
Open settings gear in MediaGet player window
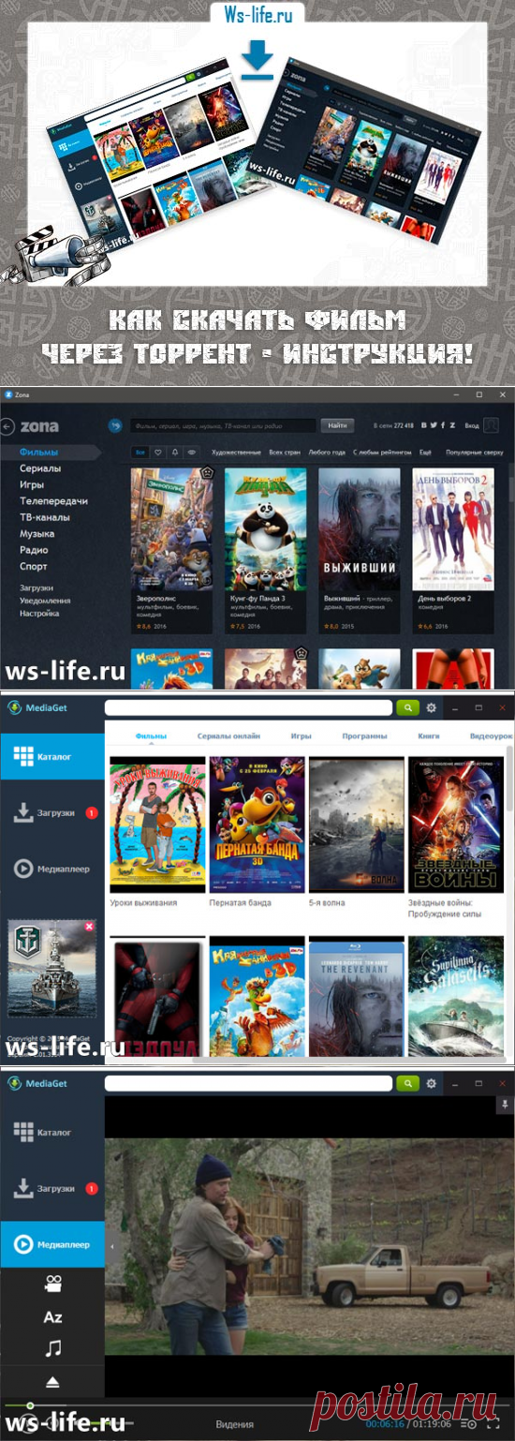tap(432, 1083)
